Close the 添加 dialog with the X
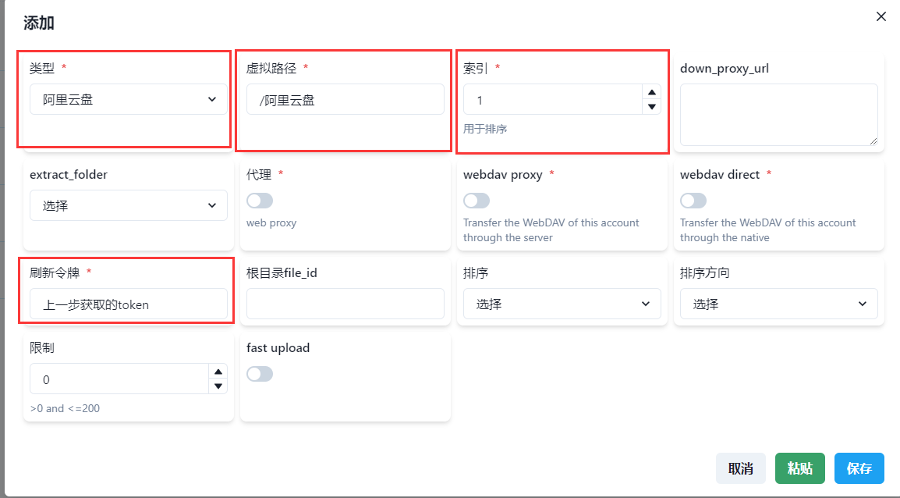 click(x=881, y=16)
